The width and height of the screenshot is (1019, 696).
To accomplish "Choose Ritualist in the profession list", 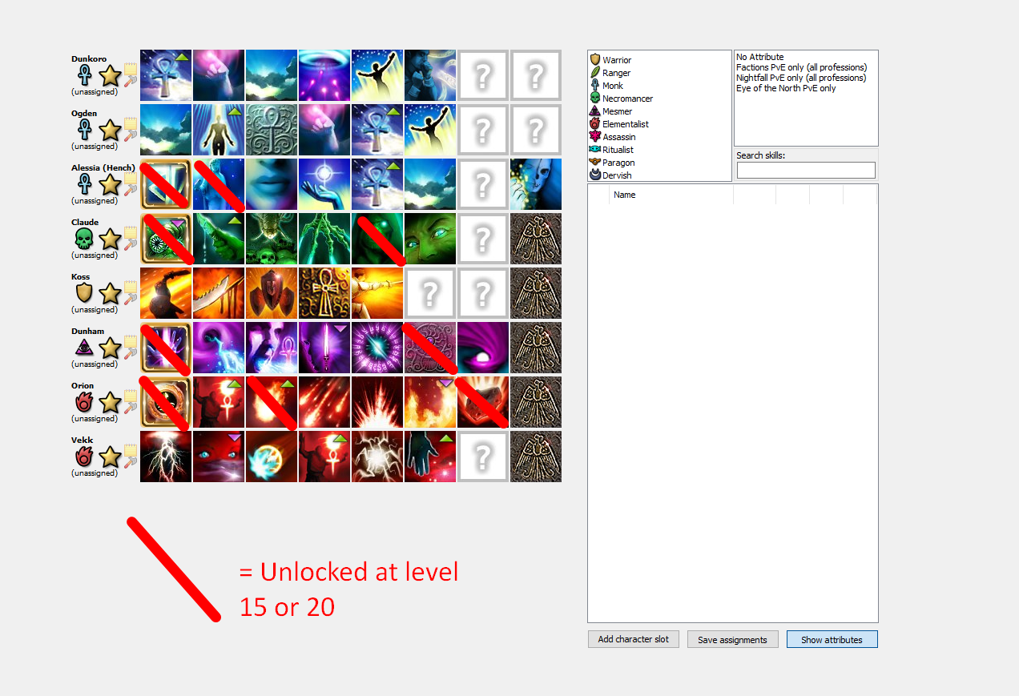I will tap(618, 150).
